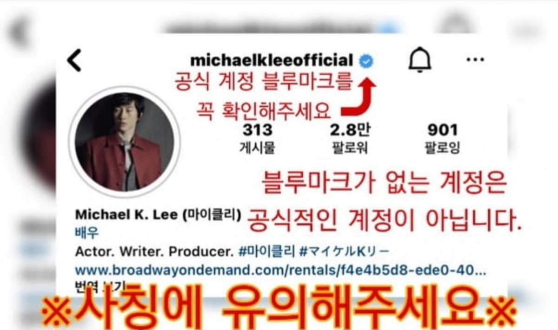The height and width of the screenshot is (330, 558).
Task: Open the circular profile picture
Action: coord(124,142)
